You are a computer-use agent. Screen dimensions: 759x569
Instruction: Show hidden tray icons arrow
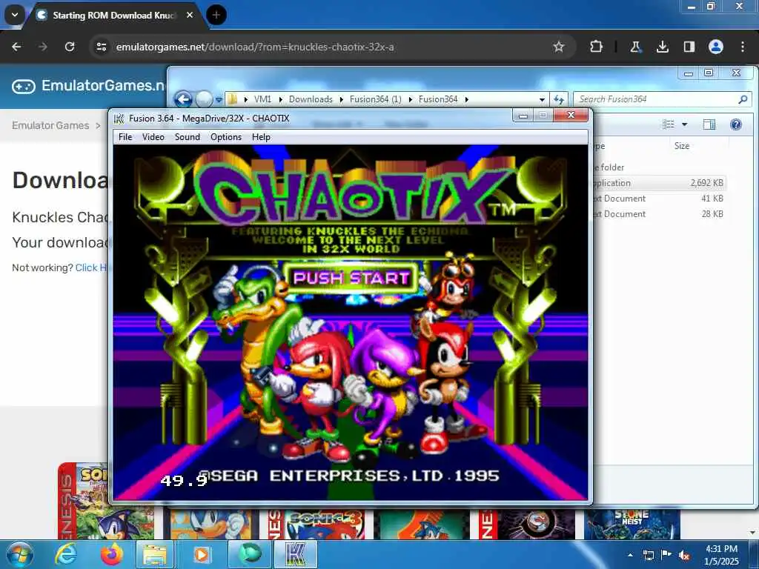(630, 555)
